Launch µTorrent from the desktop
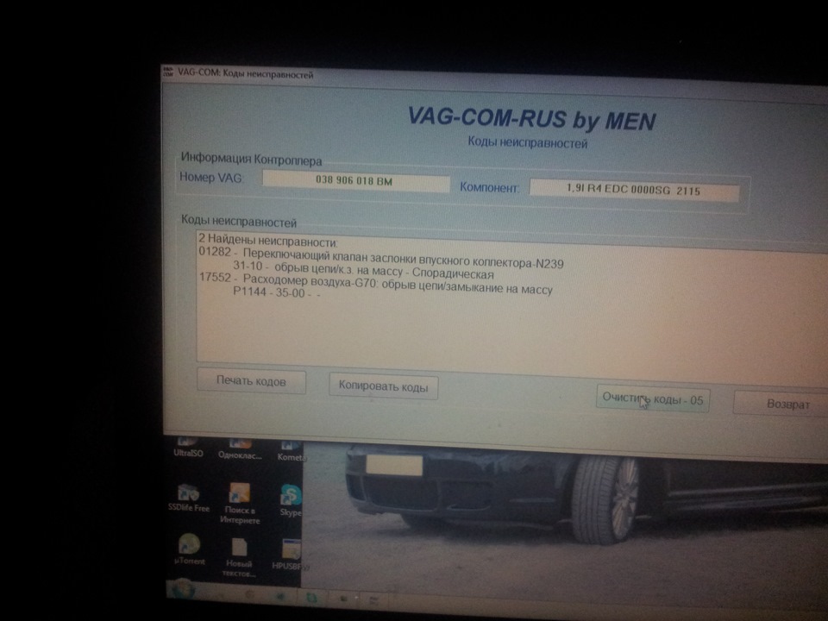The height and width of the screenshot is (621, 828). pos(189,549)
